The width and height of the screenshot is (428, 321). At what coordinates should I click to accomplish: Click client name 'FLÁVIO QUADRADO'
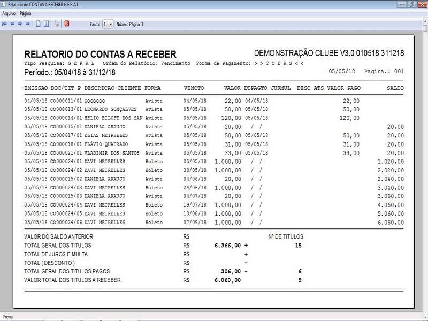coord(106,144)
